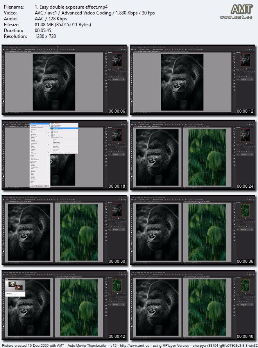Viewport: 258px width, 348px height.
Task: Click the Navigator zoom slider in 00:00:24 frame
Action: pyautogui.click(x=245, y=143)
